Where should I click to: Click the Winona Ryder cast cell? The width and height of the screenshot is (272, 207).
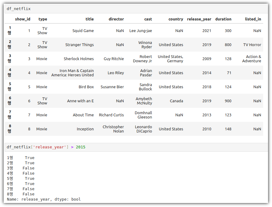pos(145,45)
